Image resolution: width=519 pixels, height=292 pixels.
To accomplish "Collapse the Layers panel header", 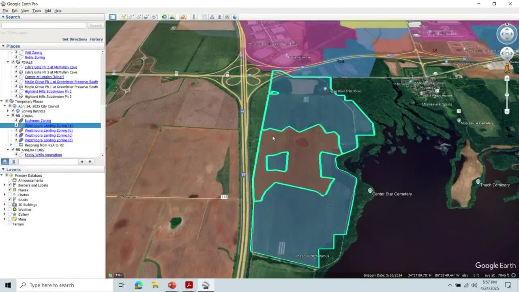I will point(3,170).
